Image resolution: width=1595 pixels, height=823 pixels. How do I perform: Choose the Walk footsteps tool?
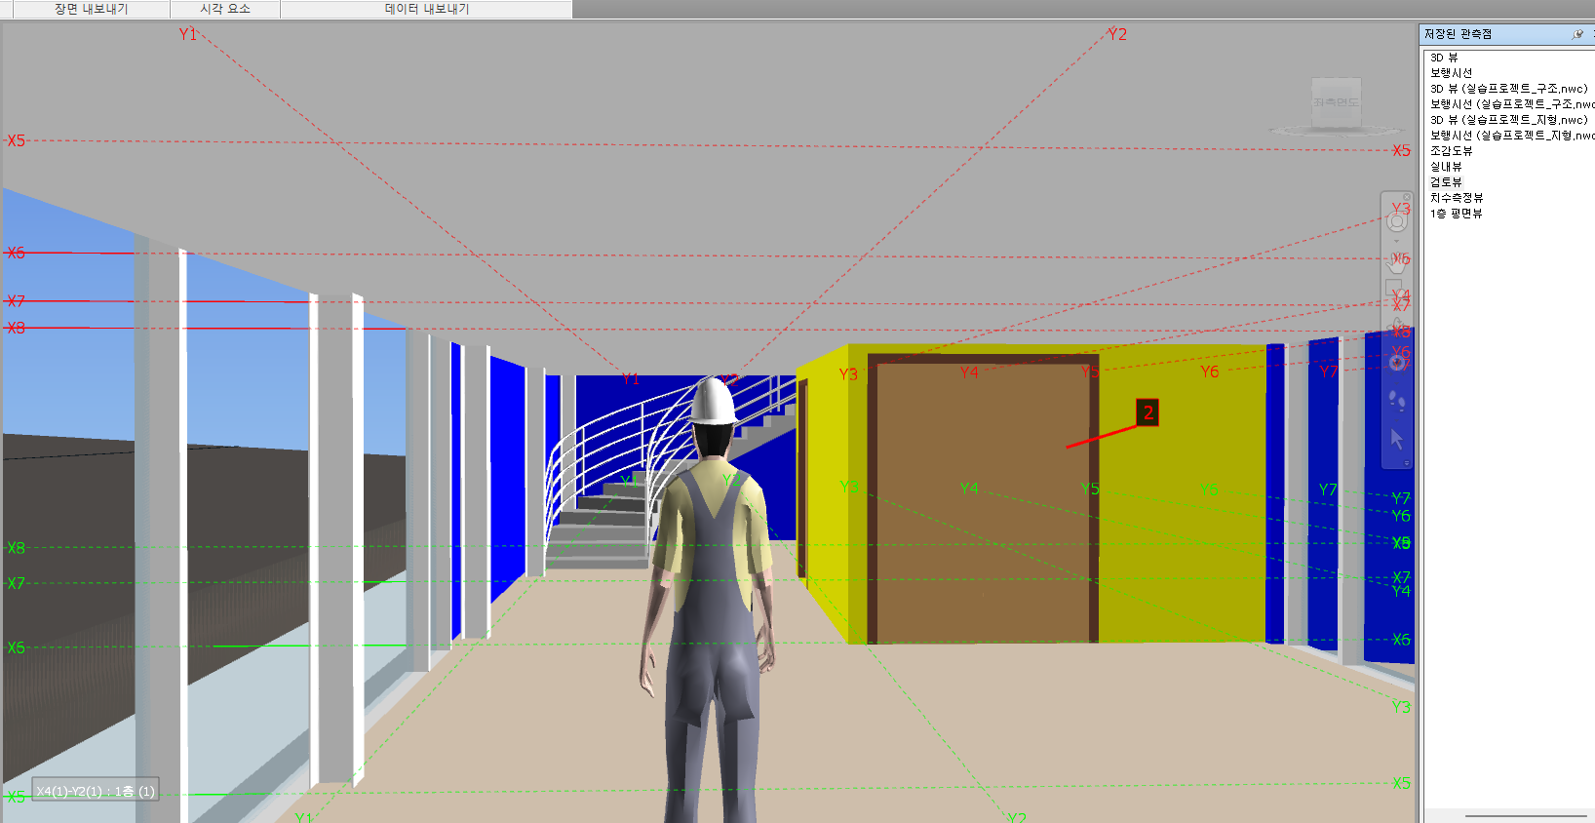pyautogui.click(x=1396, y=400)
